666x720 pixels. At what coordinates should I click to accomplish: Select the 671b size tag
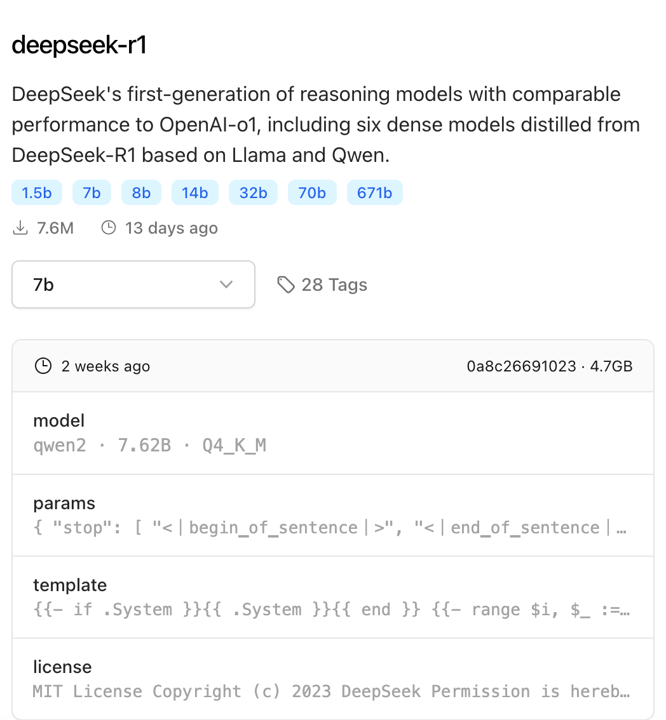(374, 192)
